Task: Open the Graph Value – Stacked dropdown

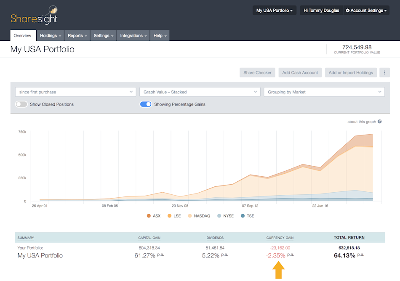Action: tap(200, 92)
